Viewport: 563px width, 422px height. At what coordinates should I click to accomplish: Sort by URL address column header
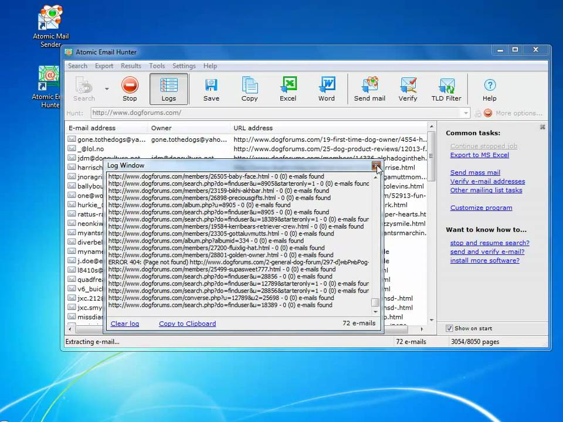pos(328,128)
